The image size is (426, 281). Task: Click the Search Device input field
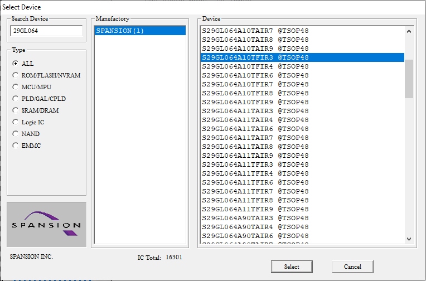(46, 31)
